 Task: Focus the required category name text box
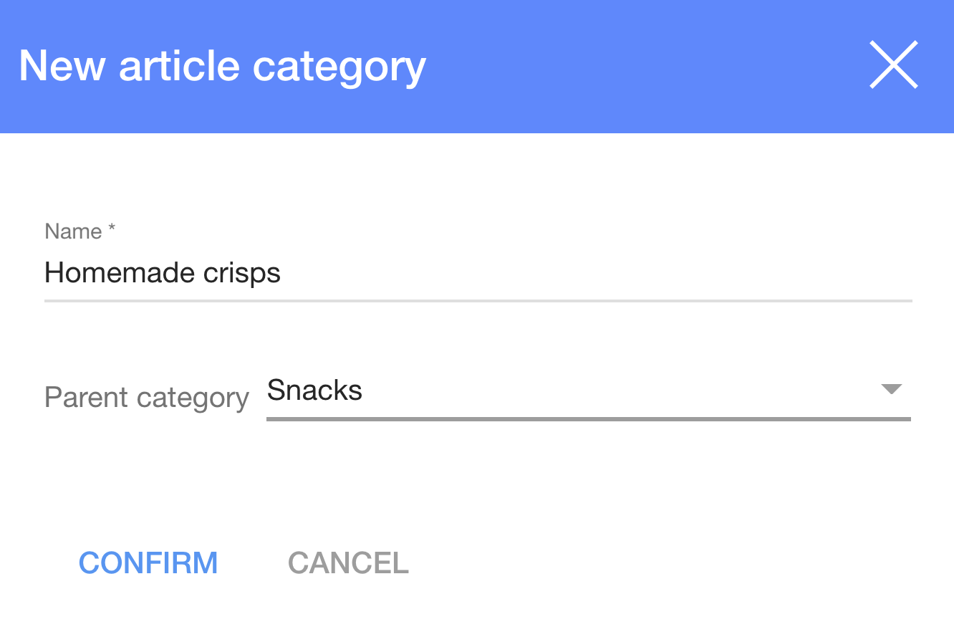tap(477, 273)
